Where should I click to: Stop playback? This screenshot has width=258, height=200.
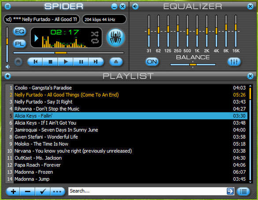click(50, 62)
